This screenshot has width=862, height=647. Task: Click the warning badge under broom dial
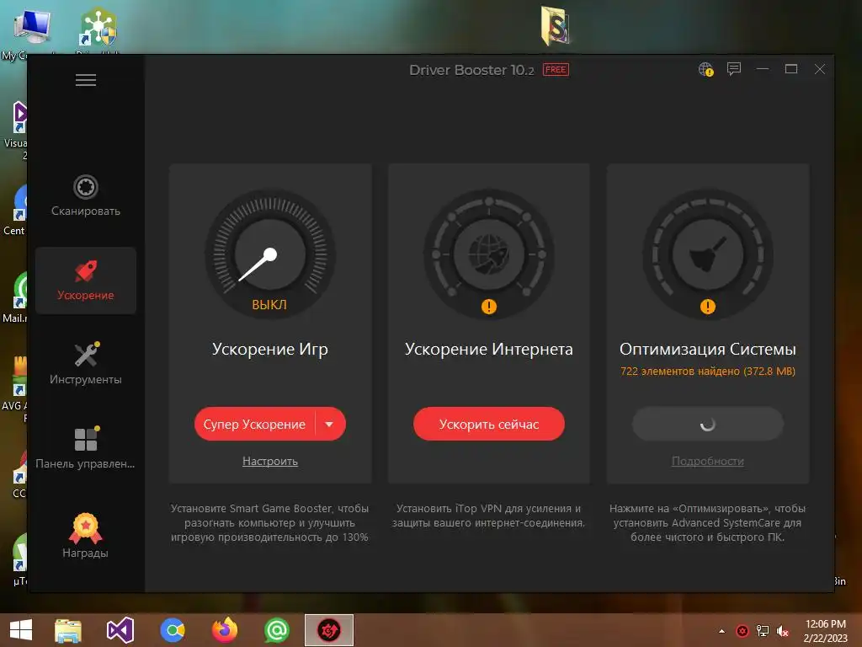[x=707, y=307]
